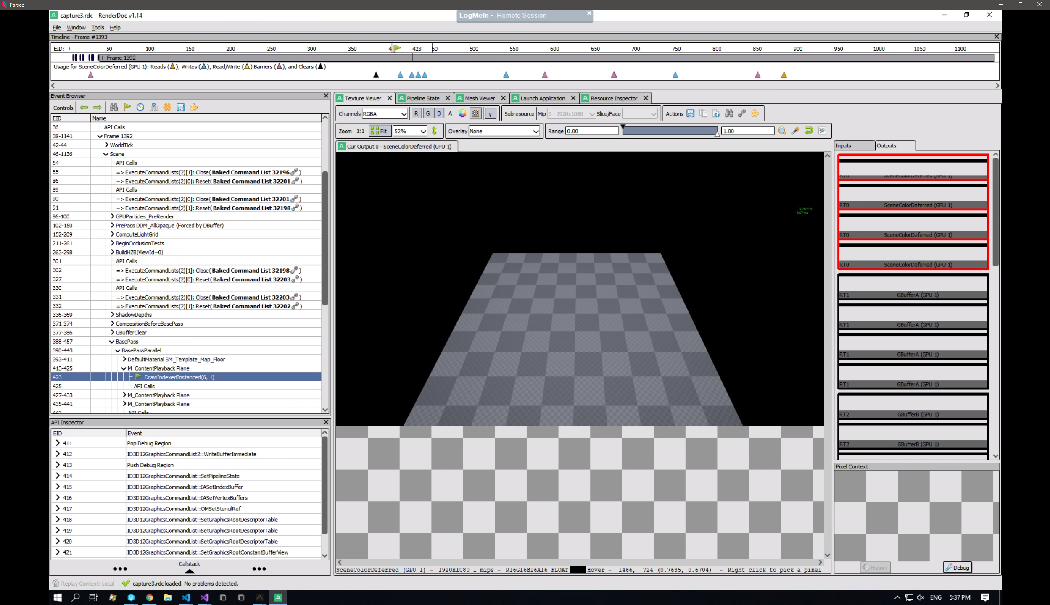Select the autofit wand icon near Range

tap(795, 131)
